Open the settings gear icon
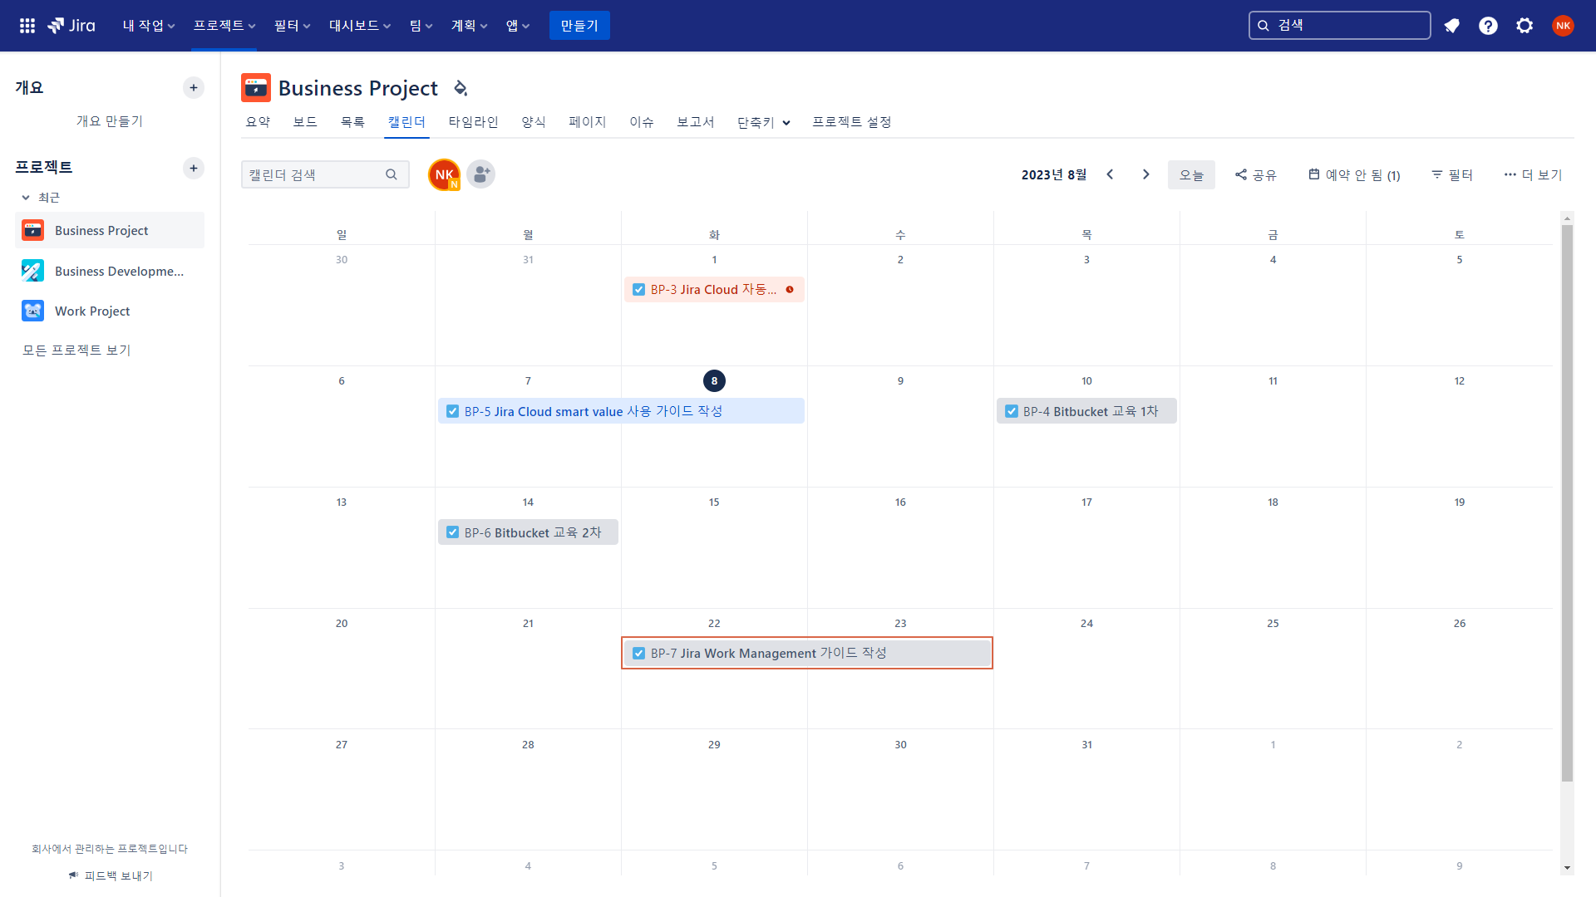Image resolution: width=1596 pixels, height=897 pixels. pos(1525,26)
